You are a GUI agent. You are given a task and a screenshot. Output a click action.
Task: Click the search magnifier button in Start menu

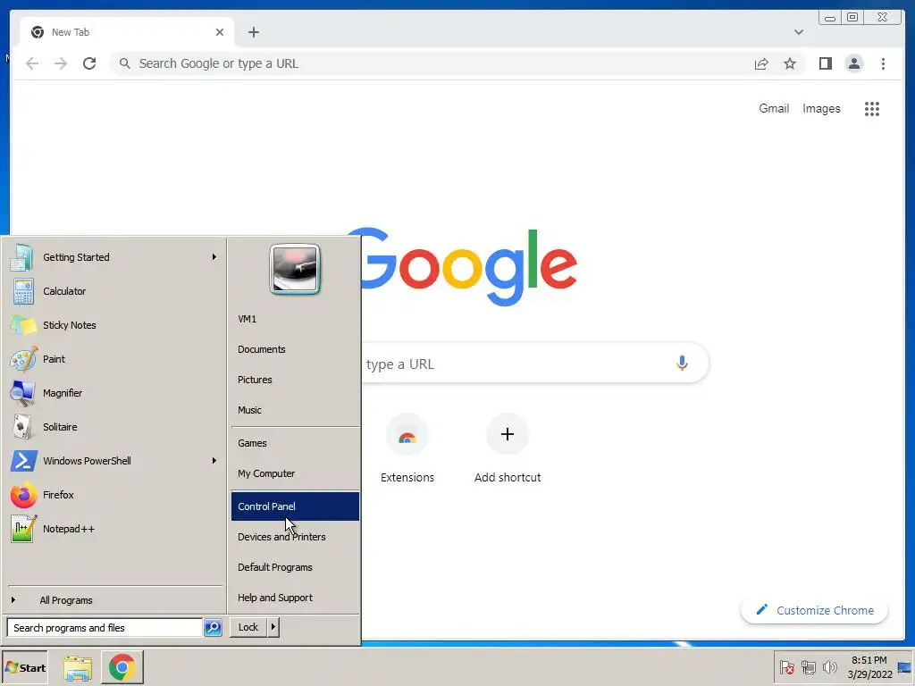pyautogui.click(x=213, y=628)
